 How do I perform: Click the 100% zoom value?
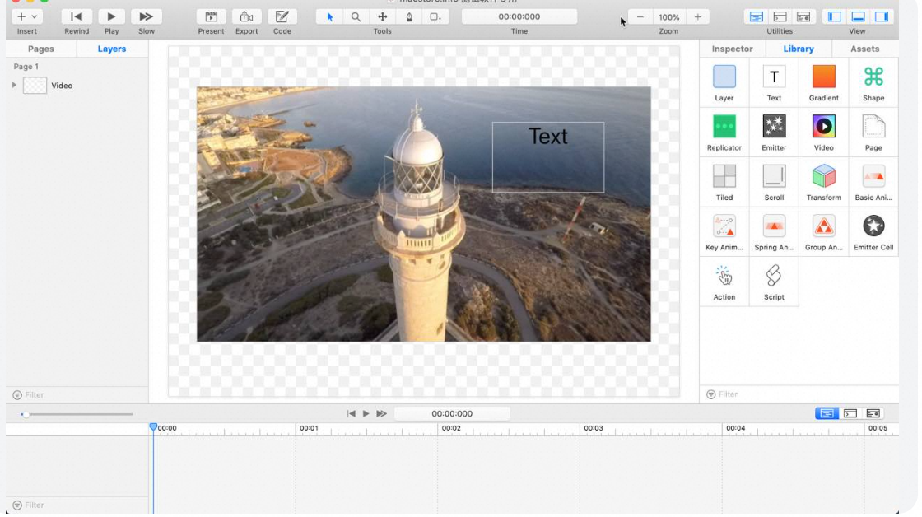coord(668,17)
